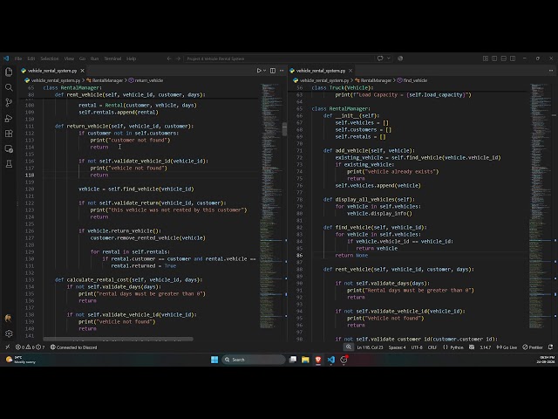Open the Selection menu
This screenshot has width=558, height=419.
[x=50, y=58]
